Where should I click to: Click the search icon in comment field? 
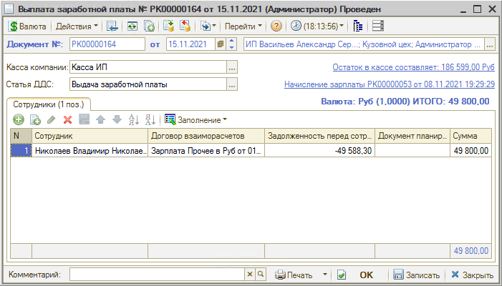coord(261,275)
